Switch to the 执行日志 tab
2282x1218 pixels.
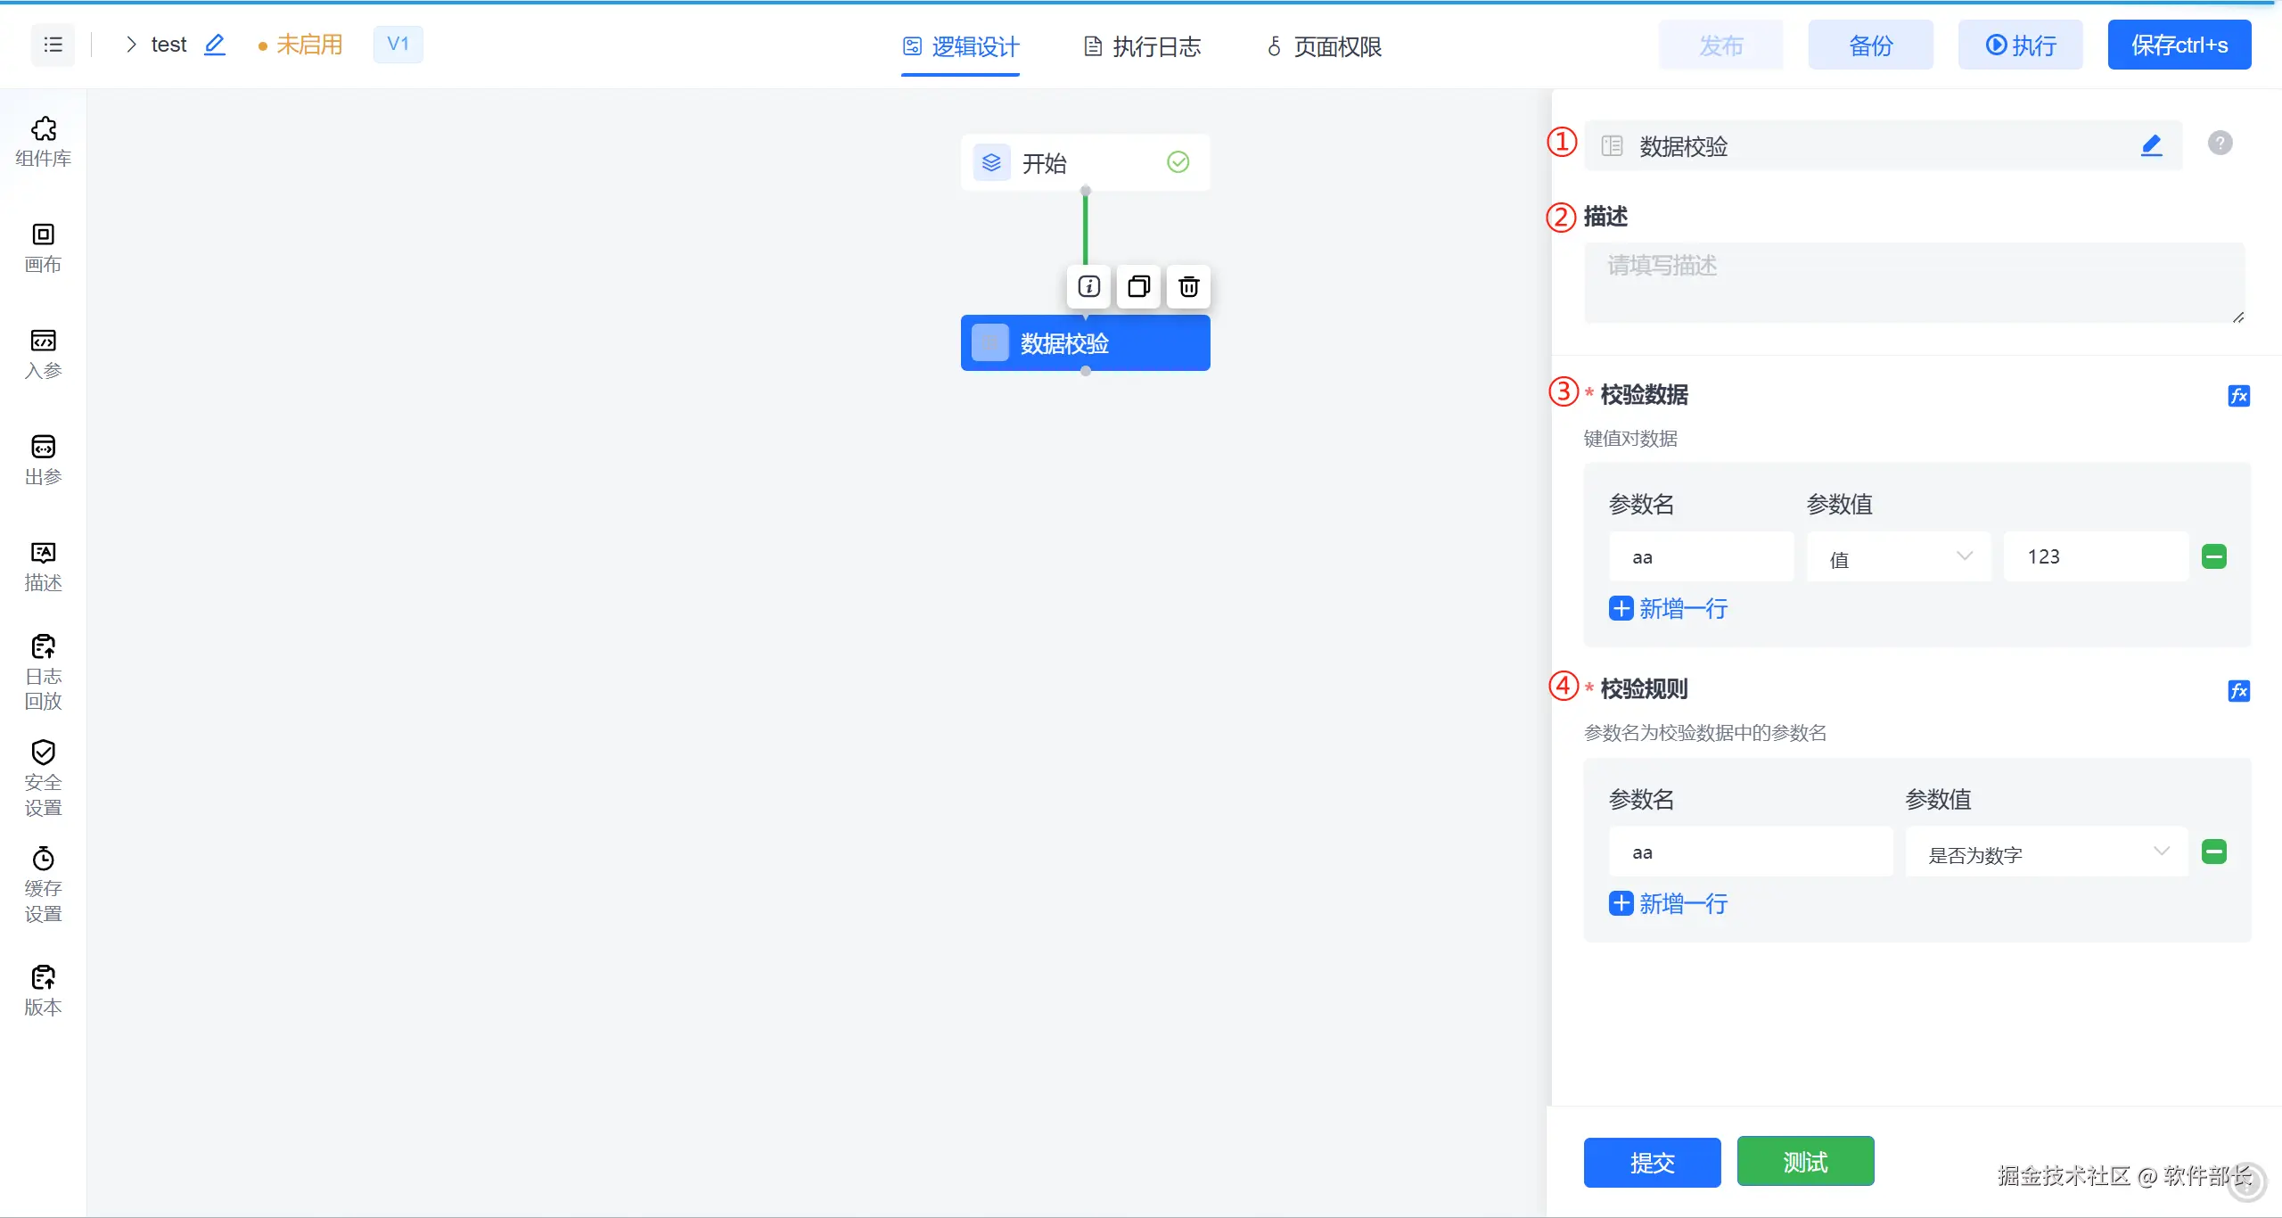click(1142, 46)
